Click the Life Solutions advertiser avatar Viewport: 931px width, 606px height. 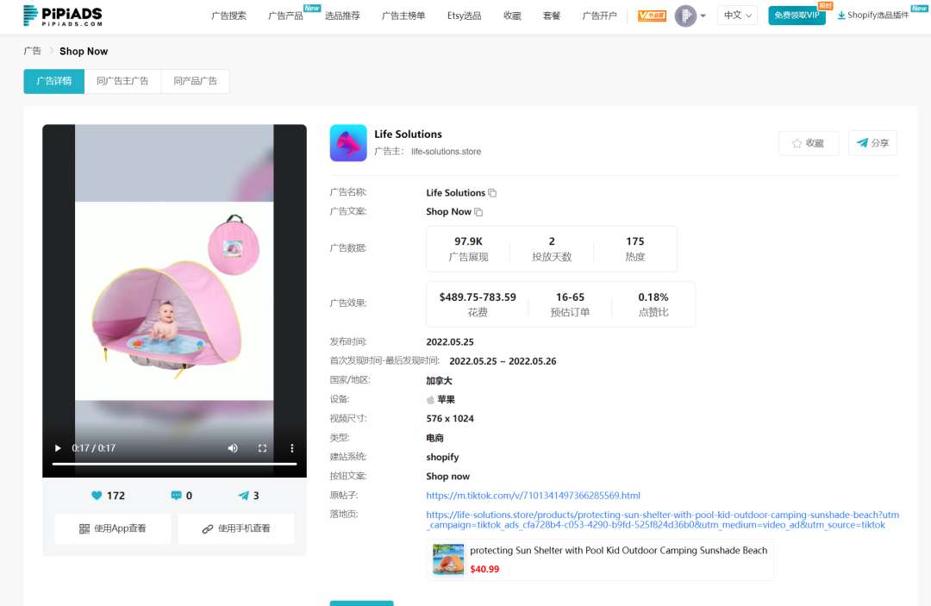tap(348, 142)
